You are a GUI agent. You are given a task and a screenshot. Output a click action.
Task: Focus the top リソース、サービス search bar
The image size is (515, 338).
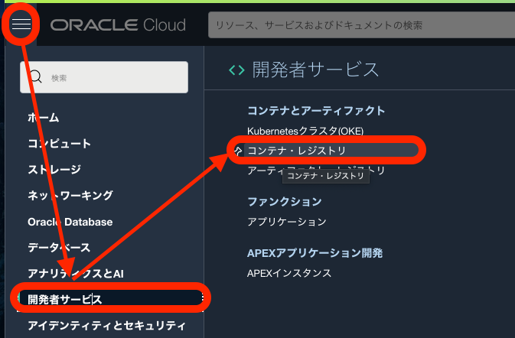click(360, 25)
